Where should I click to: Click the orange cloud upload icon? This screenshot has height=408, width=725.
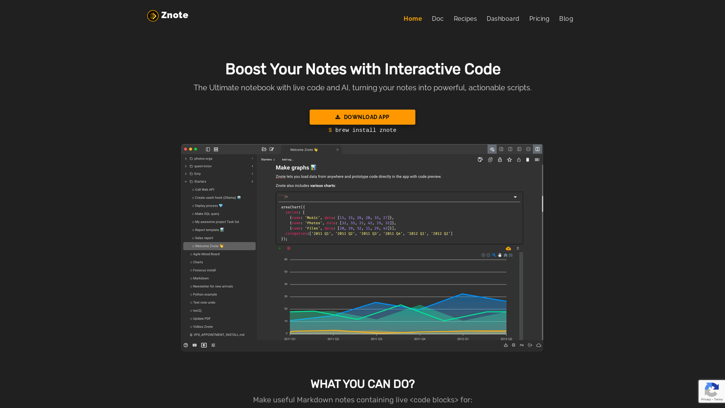(x=508, y=248)
